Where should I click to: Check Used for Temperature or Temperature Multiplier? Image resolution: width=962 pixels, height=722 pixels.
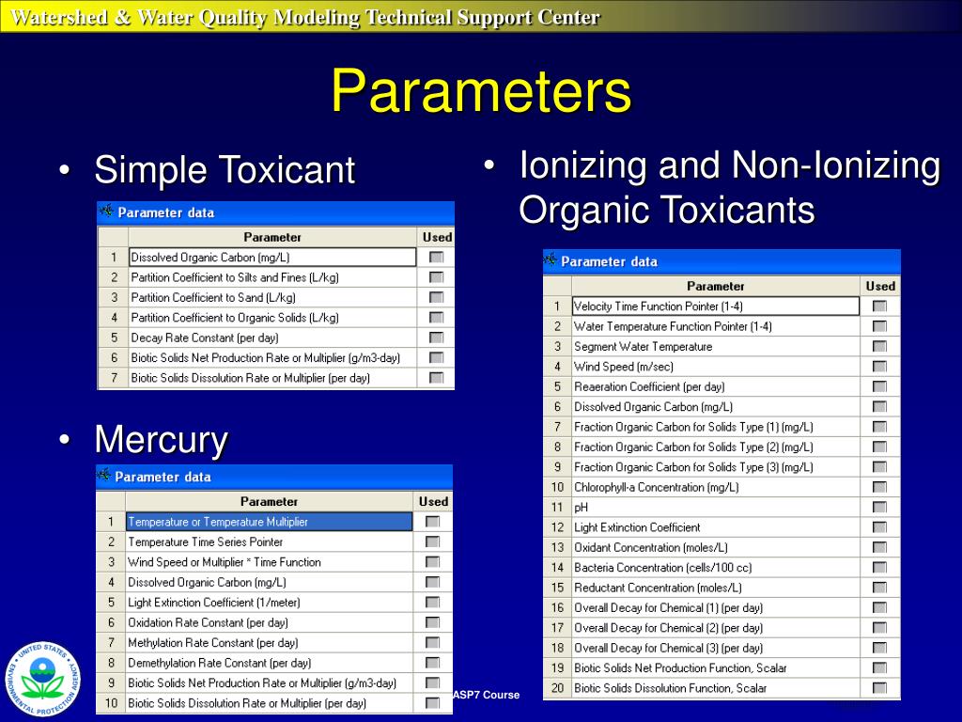click(x=432, y=521)
